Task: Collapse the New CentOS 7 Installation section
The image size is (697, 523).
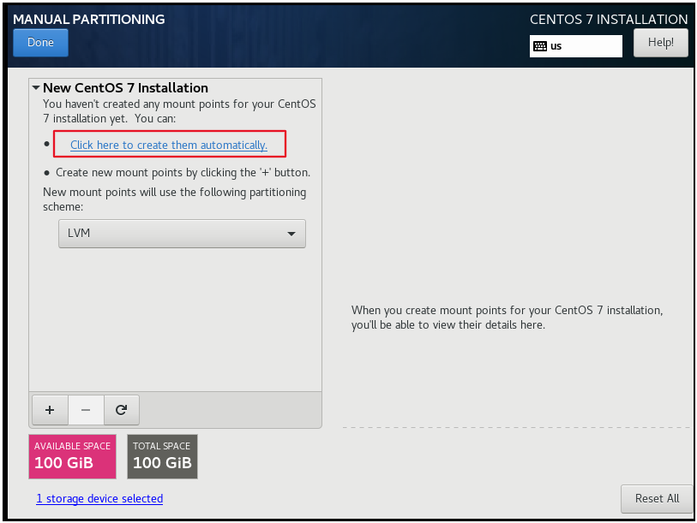Action: [x=36, y=88]
